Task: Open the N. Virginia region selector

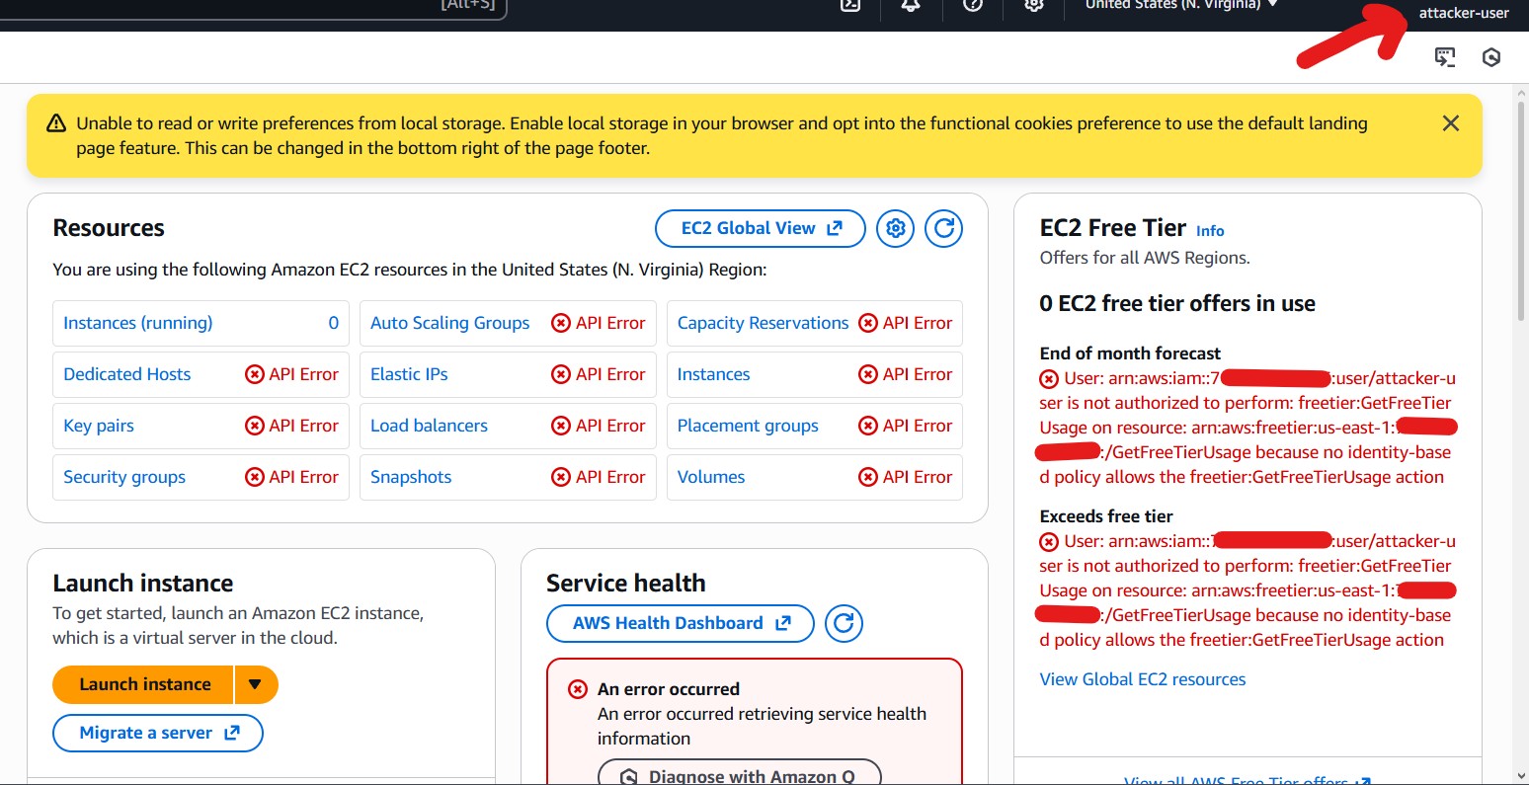Action: pos(1180,5)
